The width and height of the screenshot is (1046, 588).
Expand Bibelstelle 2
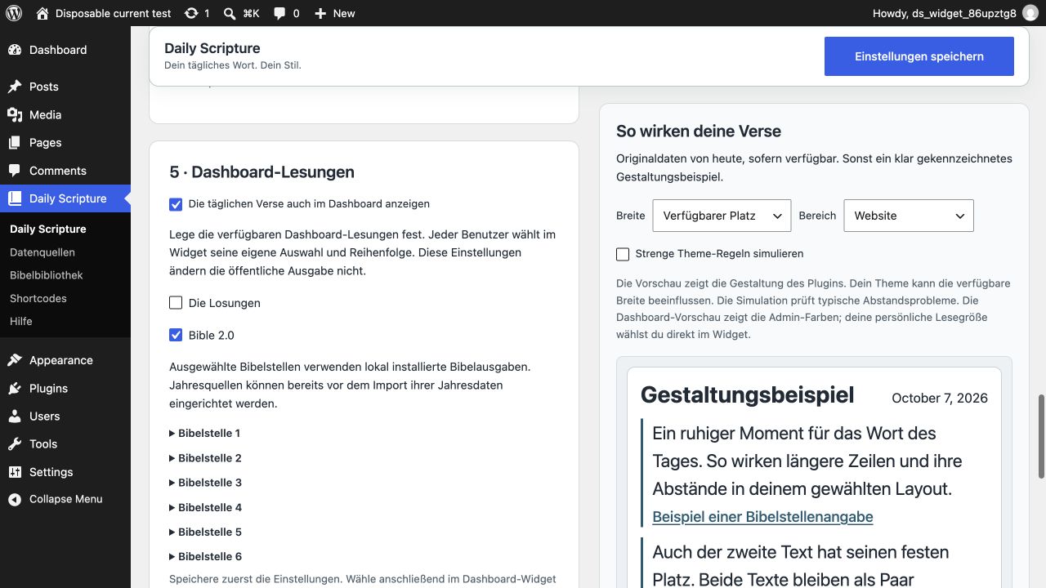(x=206, y=458)
